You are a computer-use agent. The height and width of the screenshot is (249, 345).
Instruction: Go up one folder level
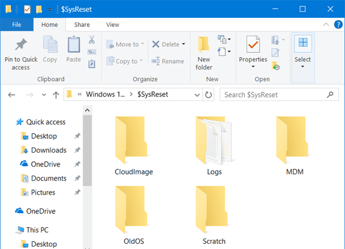(x=56, y=95)
